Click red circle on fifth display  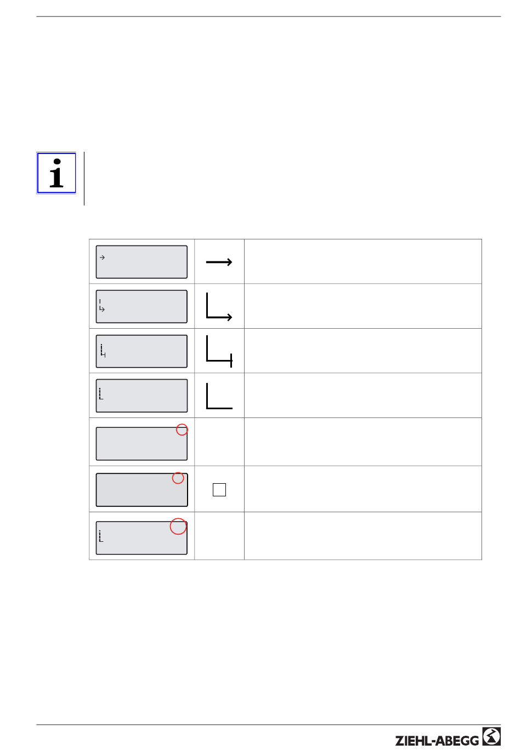click(182, 430)
